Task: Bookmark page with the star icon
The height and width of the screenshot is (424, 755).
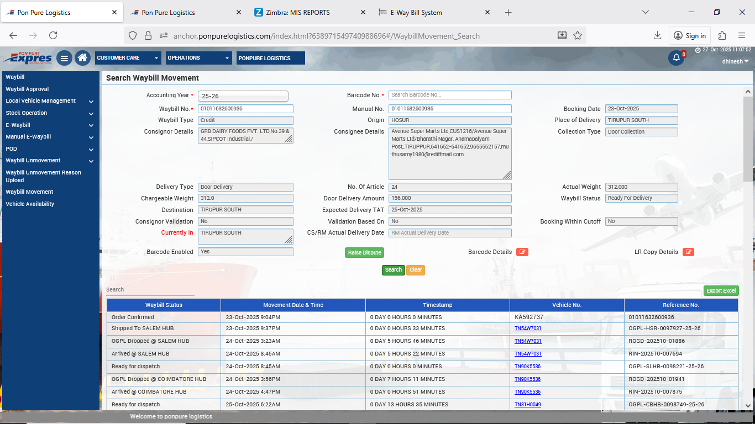Action: point(578,35)
